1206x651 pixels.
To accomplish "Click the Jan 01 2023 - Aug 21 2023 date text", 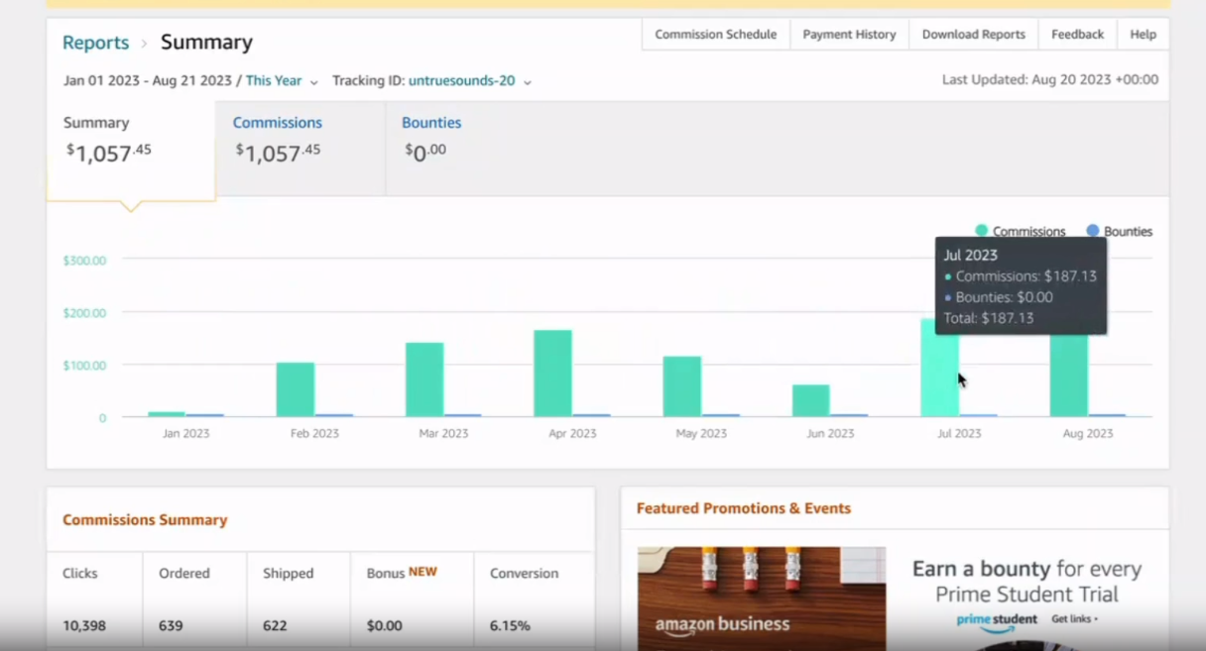I will (148, 81).
